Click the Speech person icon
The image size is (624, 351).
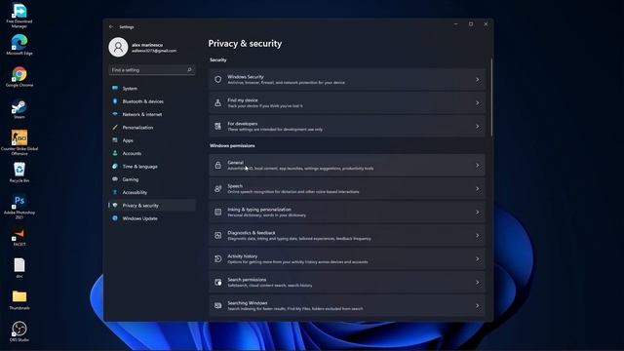(x=217, y=188)
